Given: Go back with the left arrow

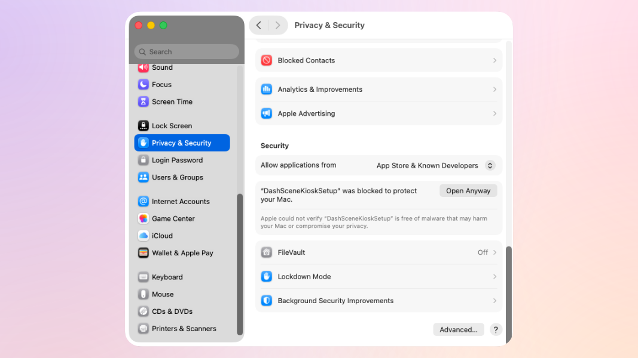Looking at the screenshot, I should pyautogui.click(x=259, y=25).
